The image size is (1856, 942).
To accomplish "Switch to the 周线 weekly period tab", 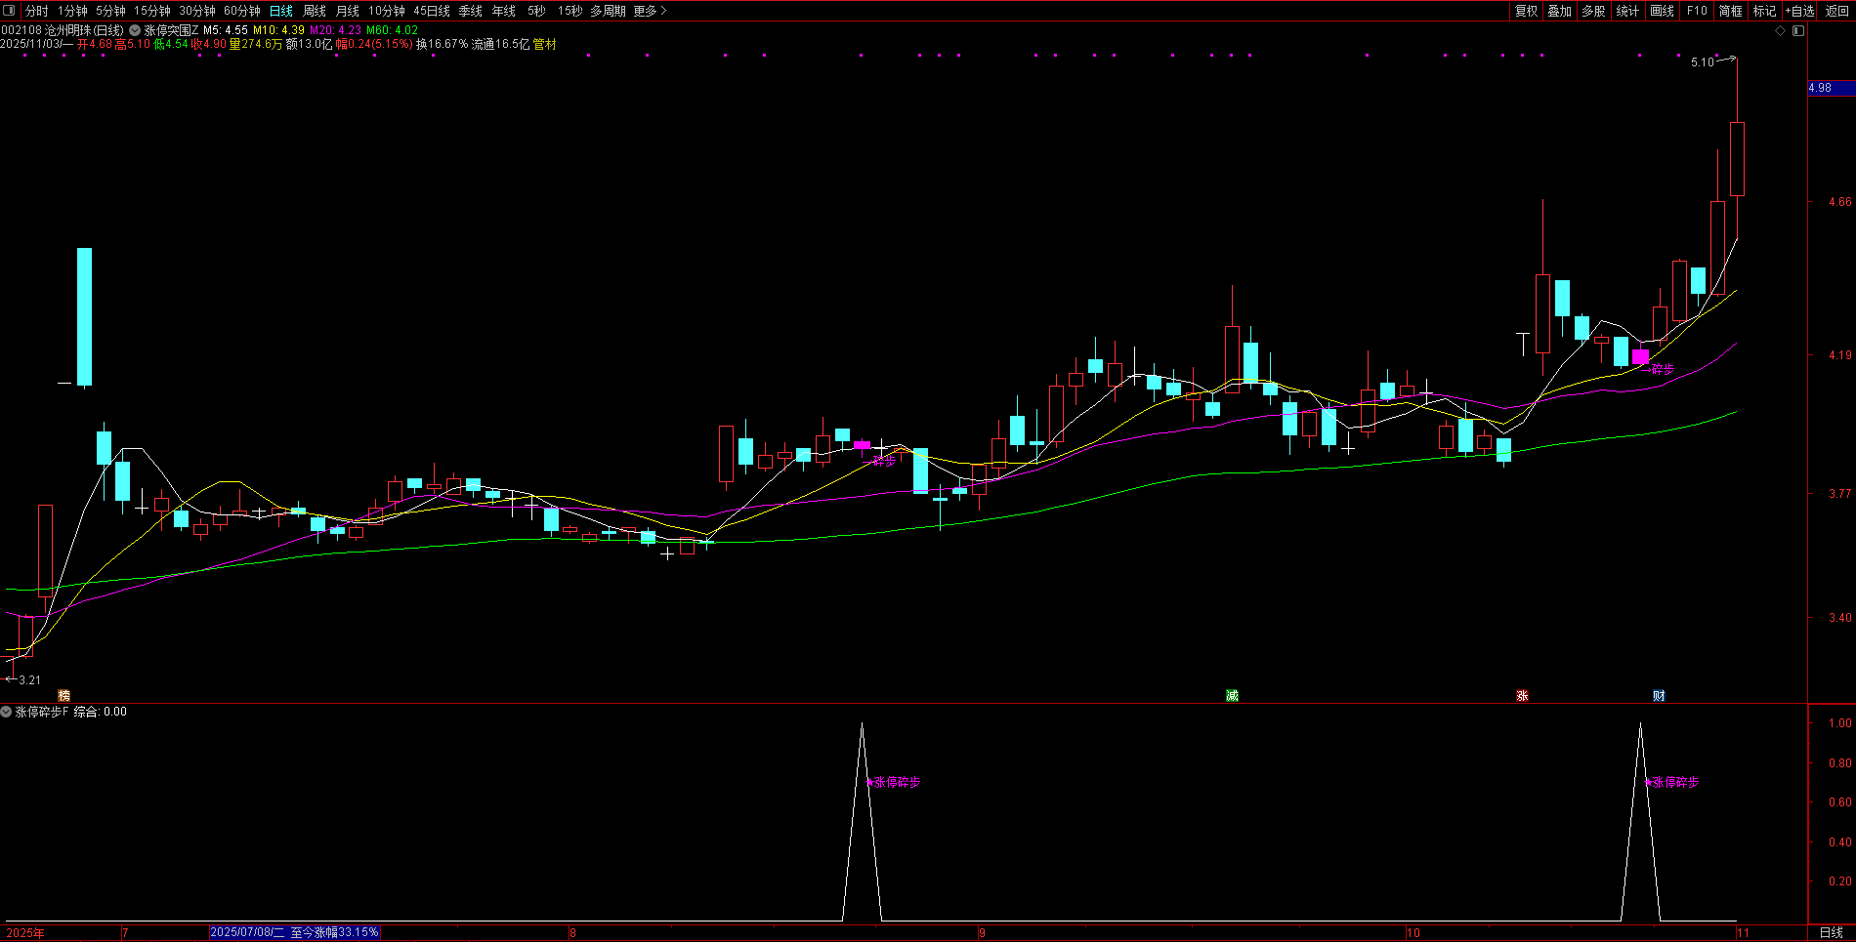I will click(x=315, y=11).
